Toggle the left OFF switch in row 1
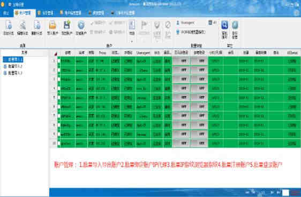301x197 pixels. point(181,61)
